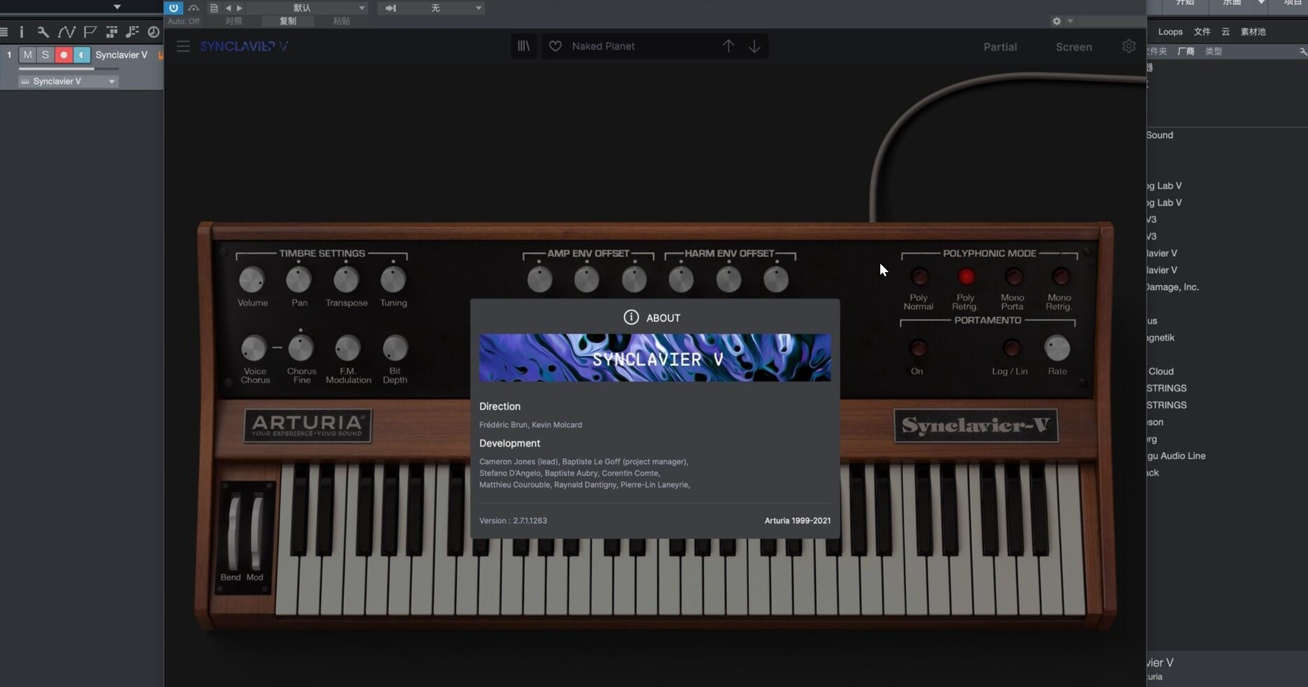
Task: Mute the Synclavier V track
Action: (27, 54)
